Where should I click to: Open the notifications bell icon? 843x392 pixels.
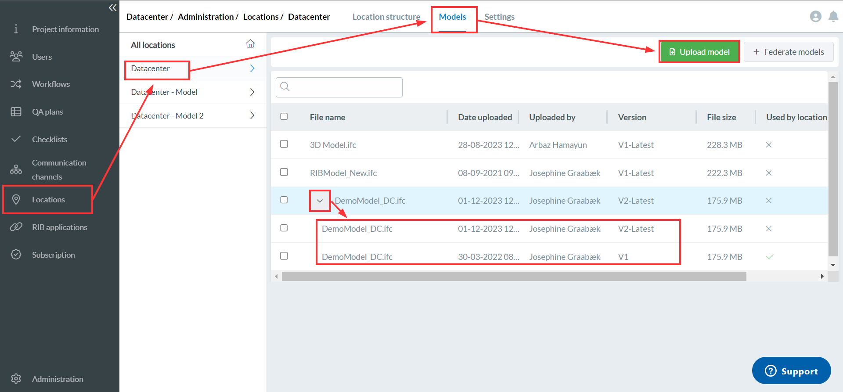tap(833, 17)
